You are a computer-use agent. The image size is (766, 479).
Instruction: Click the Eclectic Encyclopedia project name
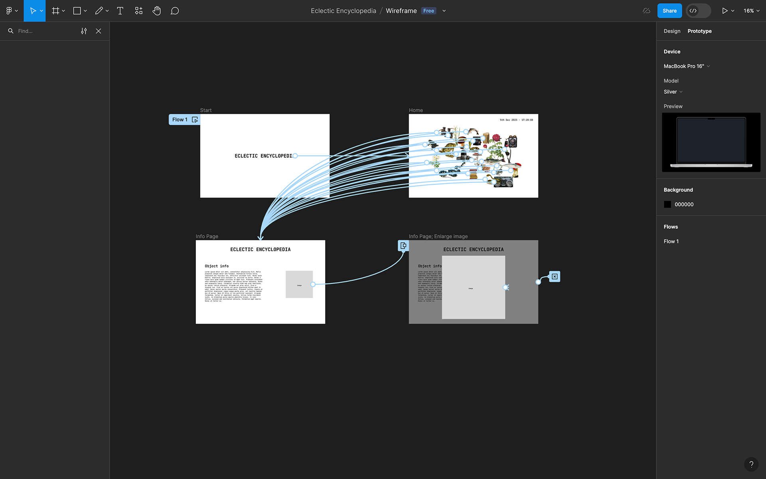(x=343, y=11)
